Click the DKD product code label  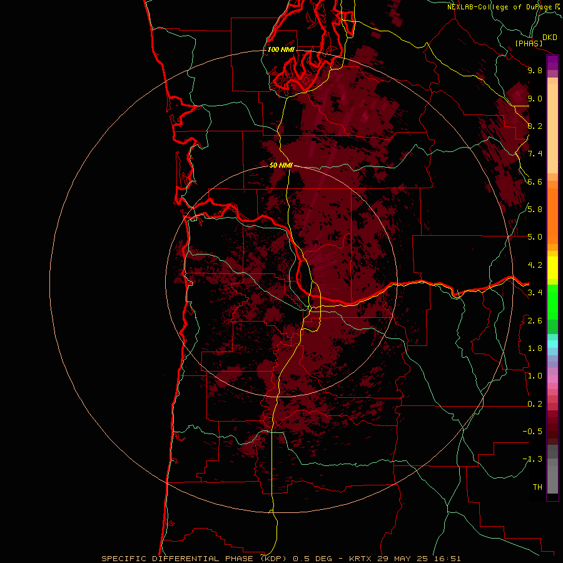tap(550, 38)
